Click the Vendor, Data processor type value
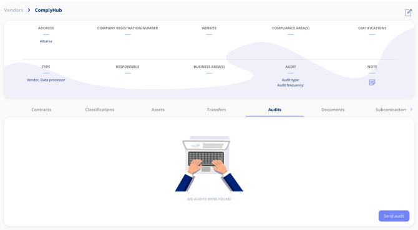Image resolution: width=418 pixels, height=230 pixels. pos(46,80)
